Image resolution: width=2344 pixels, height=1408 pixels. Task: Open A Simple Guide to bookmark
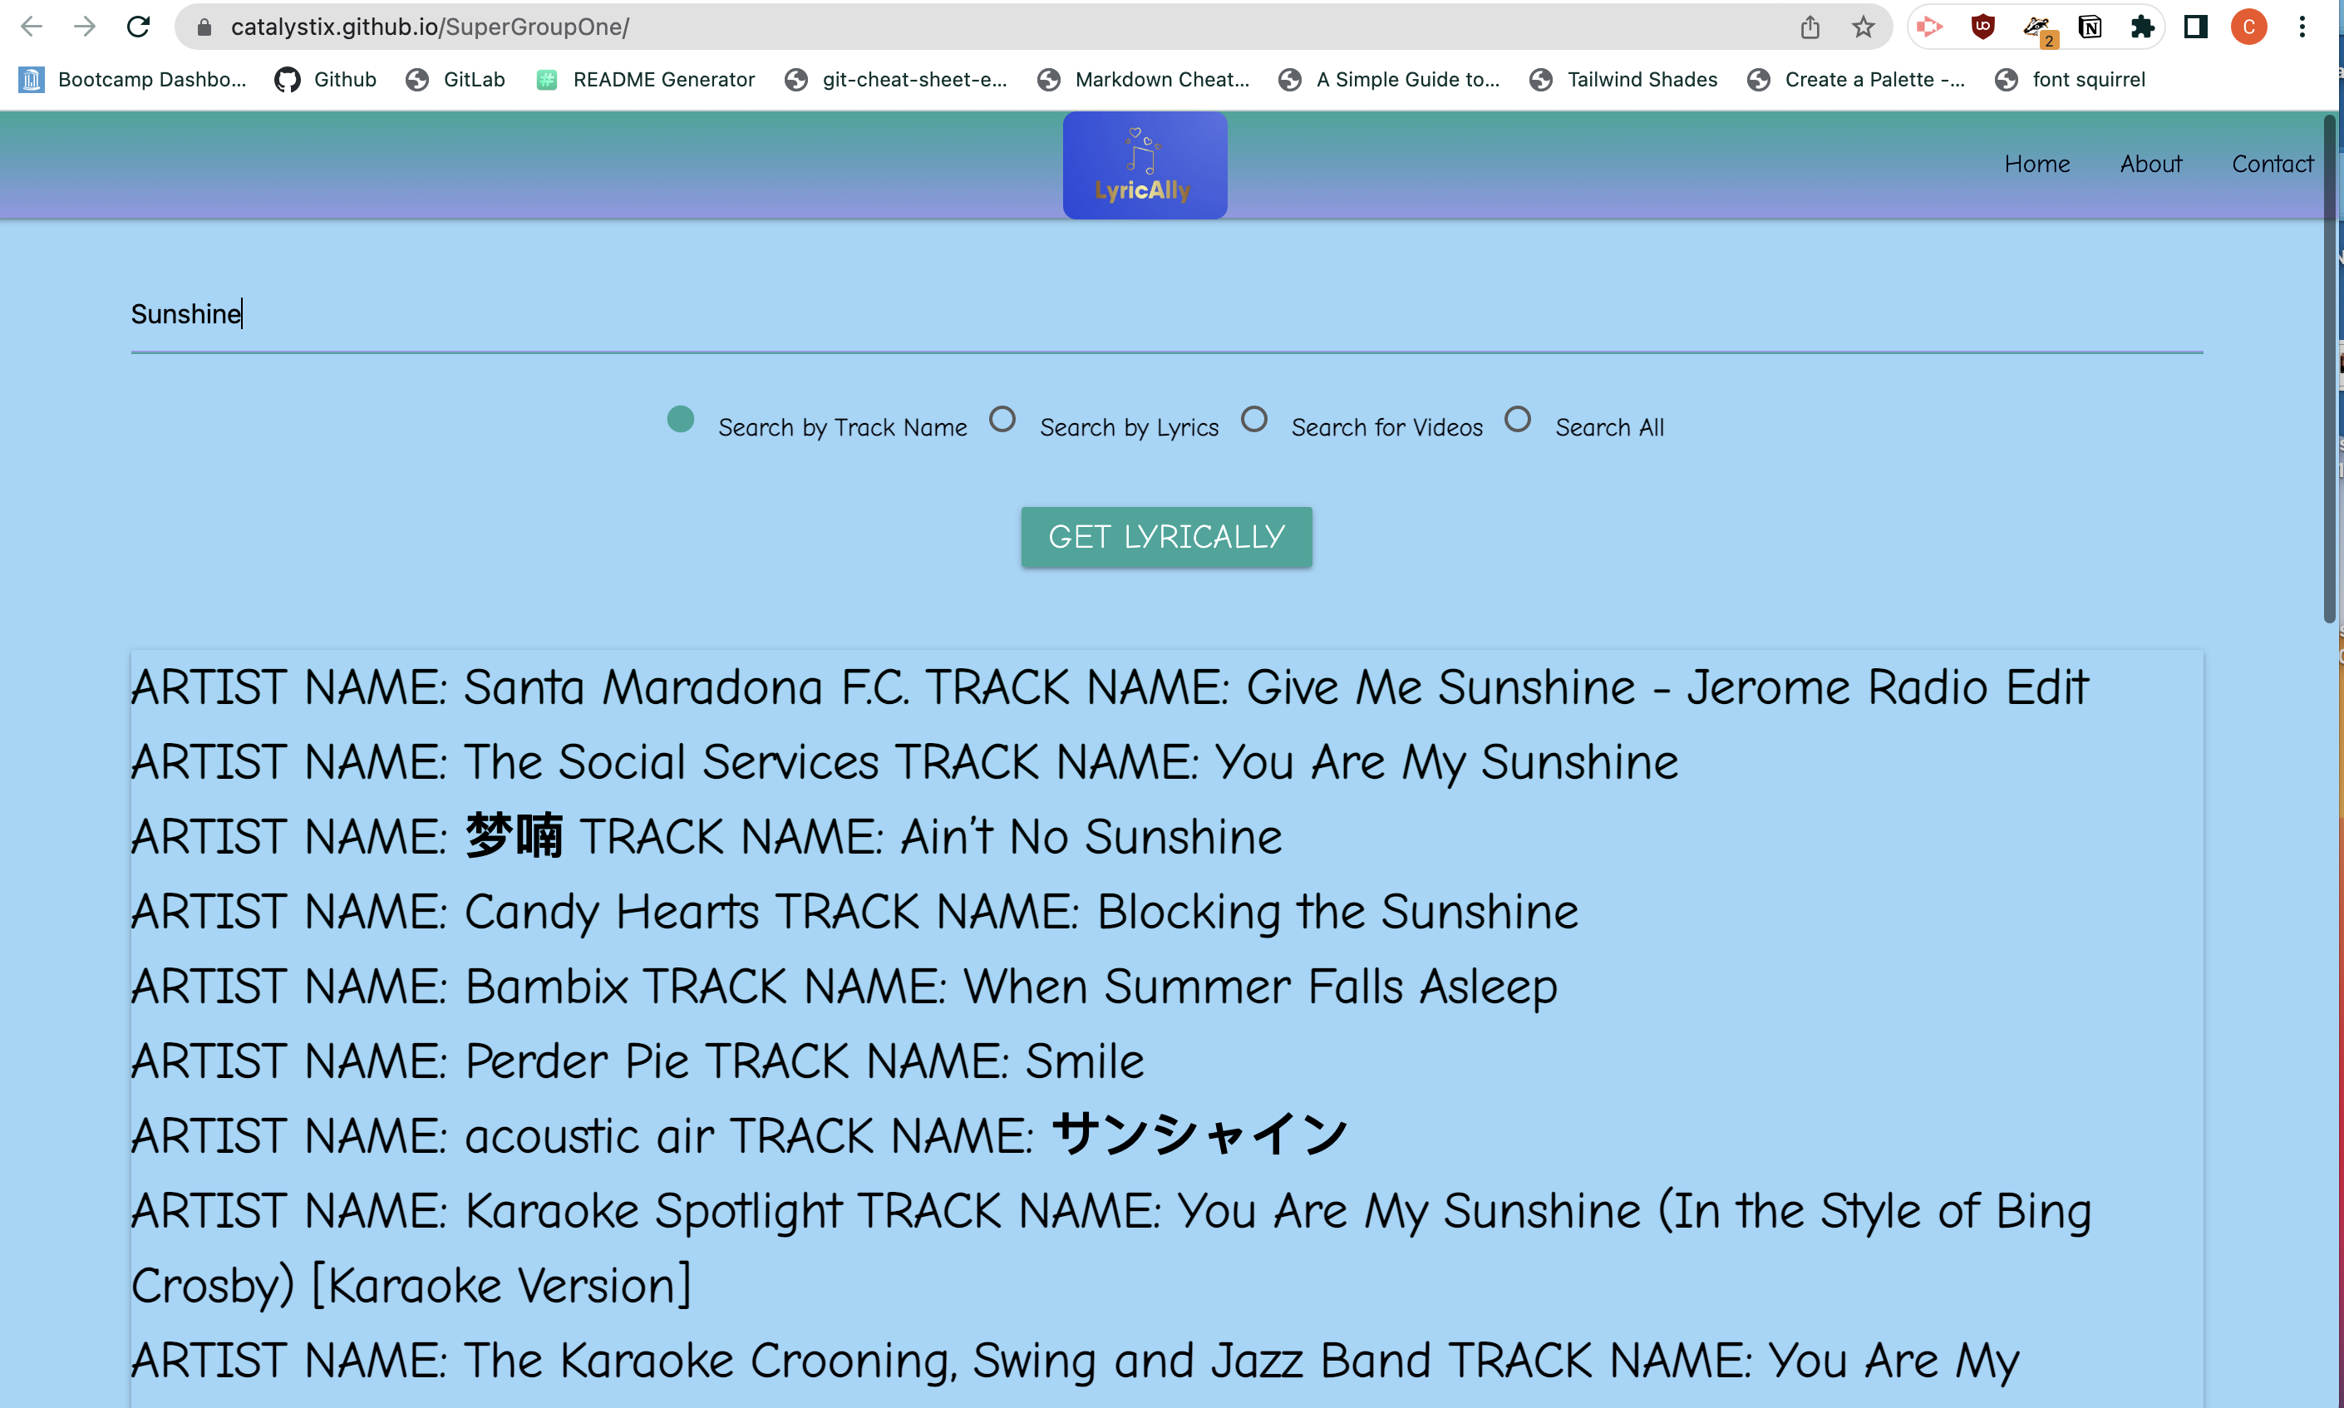coord(1390,80)
